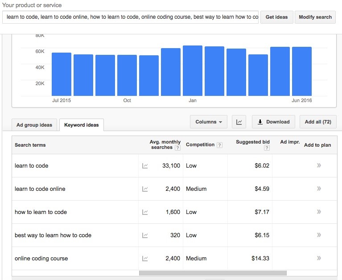
Task: Add 'learn to code' to plan arrow
Action: pos(319,165)
